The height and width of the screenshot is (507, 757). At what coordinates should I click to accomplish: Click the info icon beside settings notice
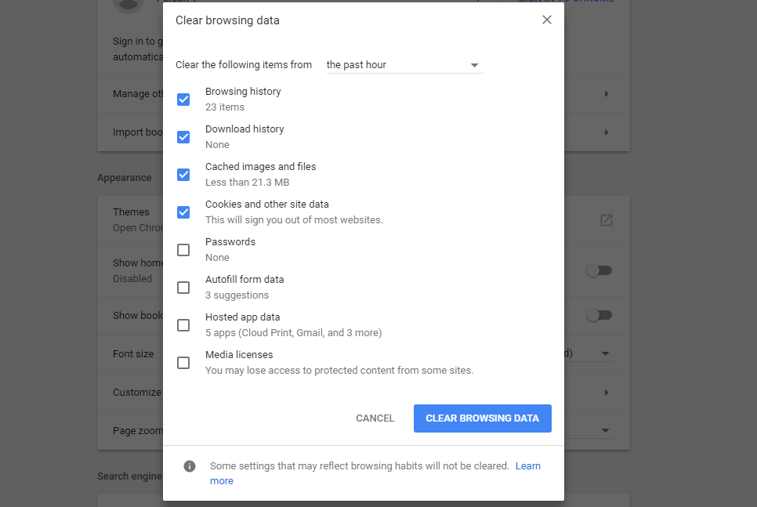(x=190, y=466)
